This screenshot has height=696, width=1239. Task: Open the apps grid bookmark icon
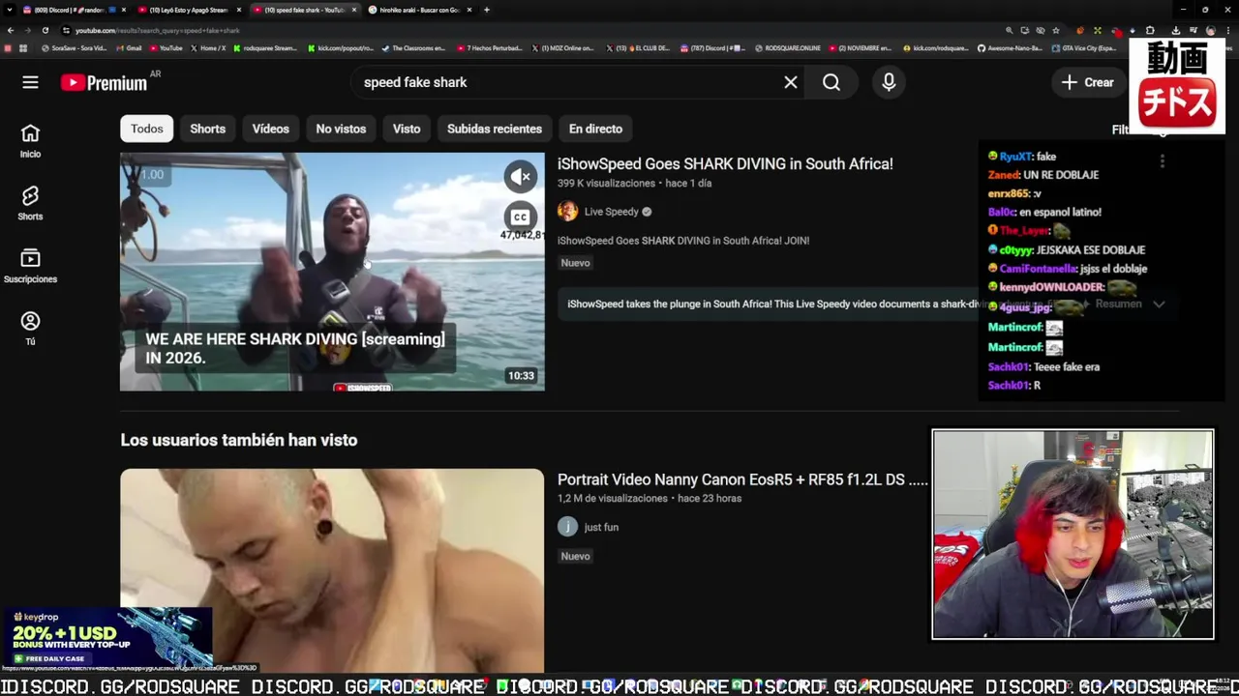pos(23,48)
